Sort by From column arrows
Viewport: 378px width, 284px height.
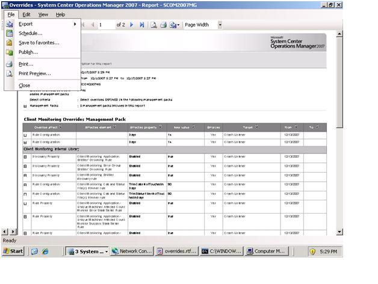(296, 127)
